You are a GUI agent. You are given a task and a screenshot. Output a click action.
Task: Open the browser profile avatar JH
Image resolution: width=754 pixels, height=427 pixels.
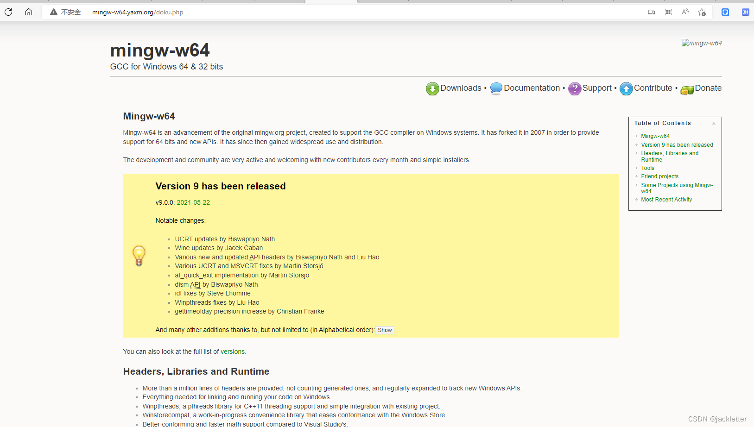(x=745, y=12)
